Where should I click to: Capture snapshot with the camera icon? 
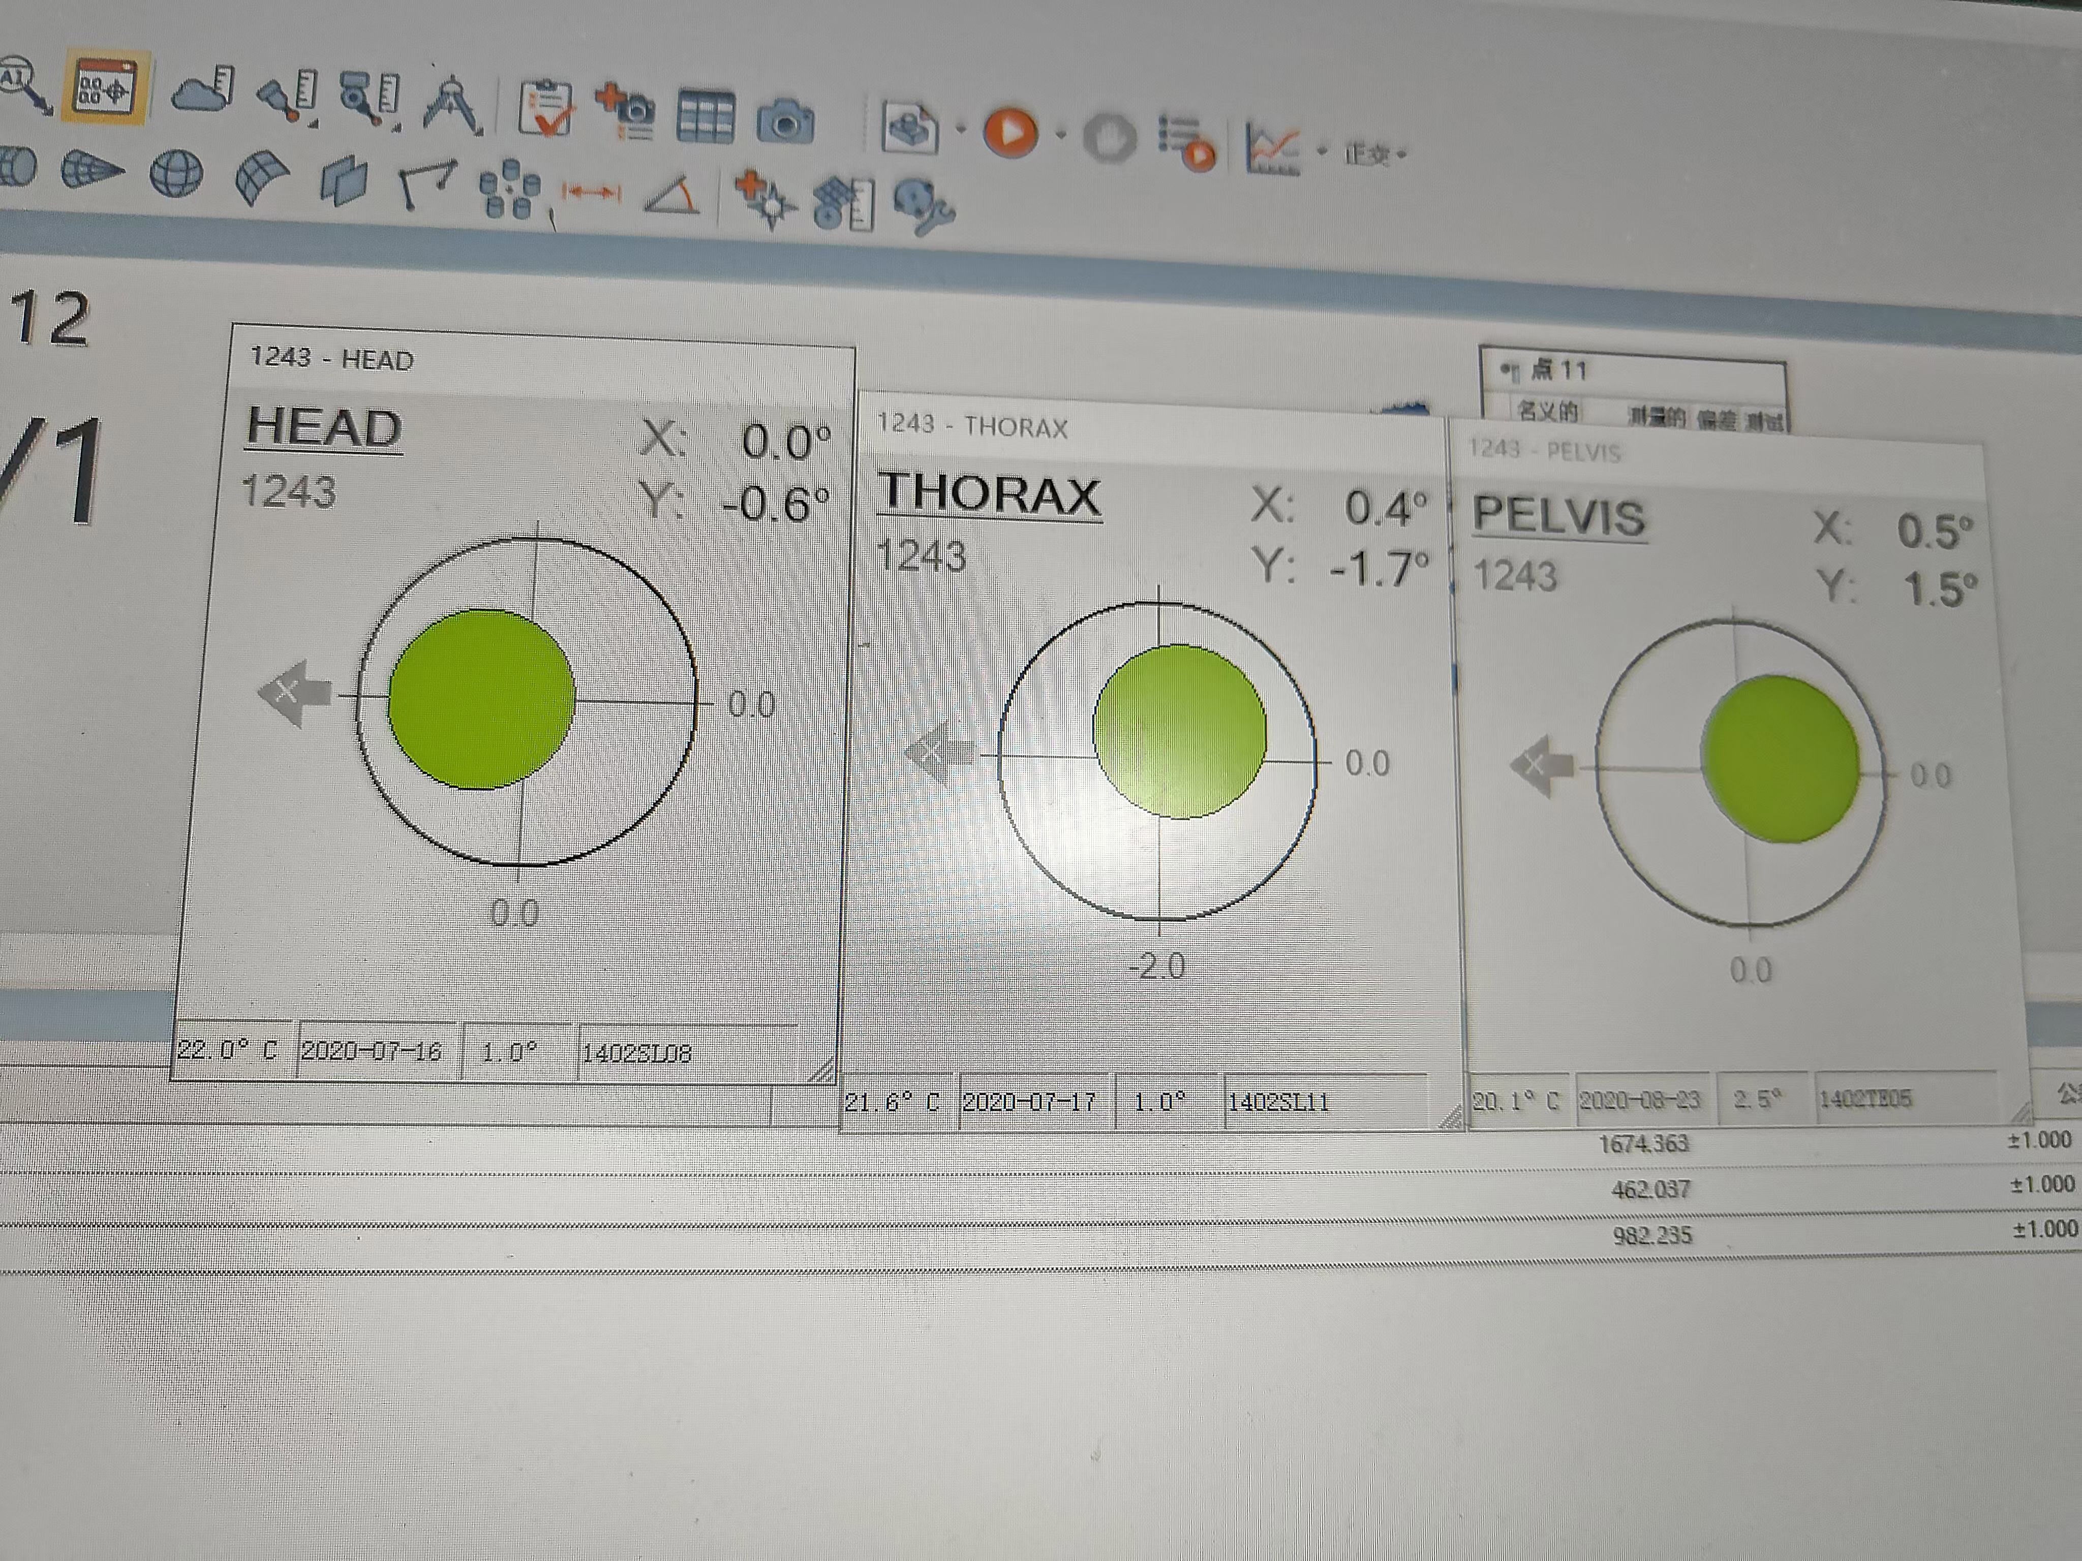click(785, 121)
